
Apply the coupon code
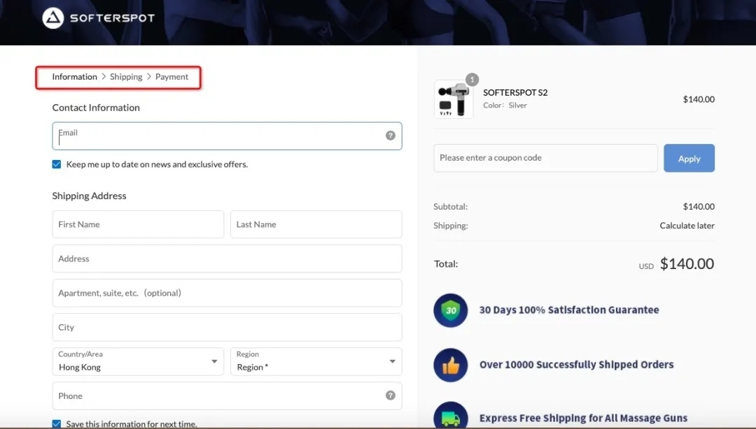689,158
